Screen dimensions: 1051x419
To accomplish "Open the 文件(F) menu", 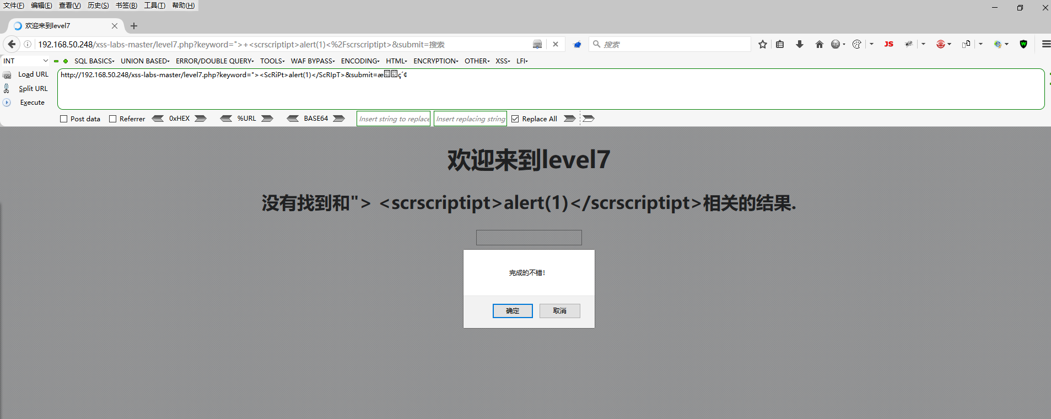I will pyautogui.click(x=14, y=6).
